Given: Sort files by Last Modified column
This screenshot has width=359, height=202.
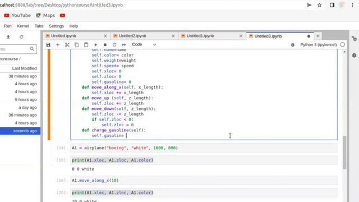Looking at the screenshot, I should coord(24,68).
